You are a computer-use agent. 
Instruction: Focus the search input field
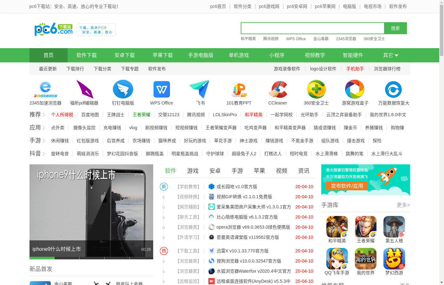[313, 28]
